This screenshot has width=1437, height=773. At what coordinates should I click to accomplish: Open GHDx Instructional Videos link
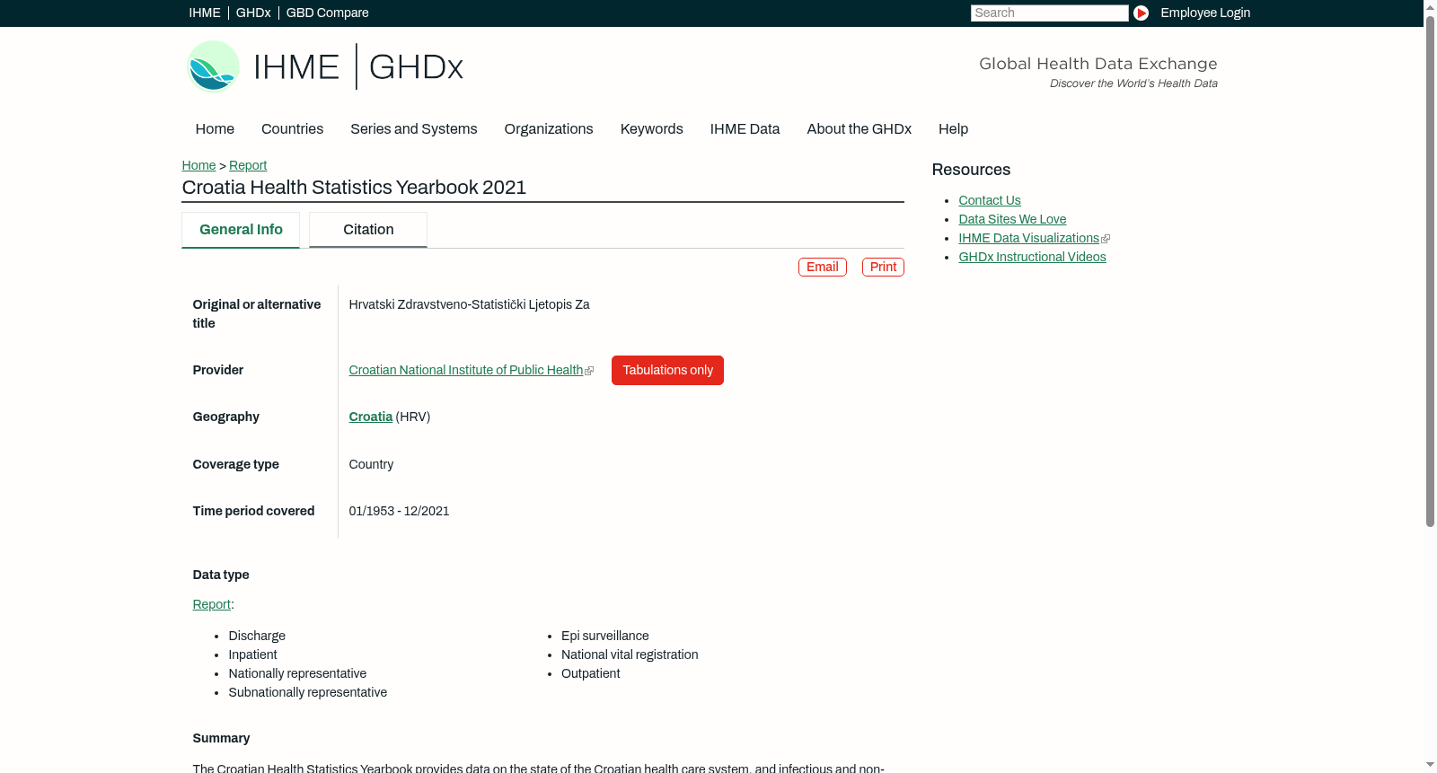[x=1032, y=257]
